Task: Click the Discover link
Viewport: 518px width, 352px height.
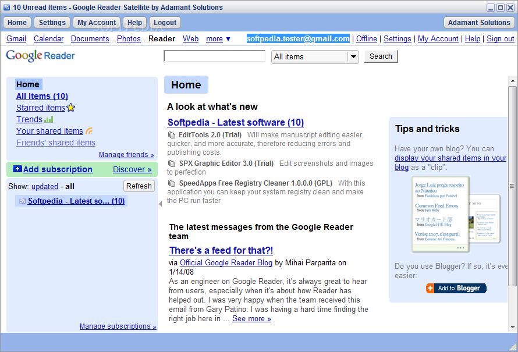Action: pyautogui.click(x=132, y=169)
